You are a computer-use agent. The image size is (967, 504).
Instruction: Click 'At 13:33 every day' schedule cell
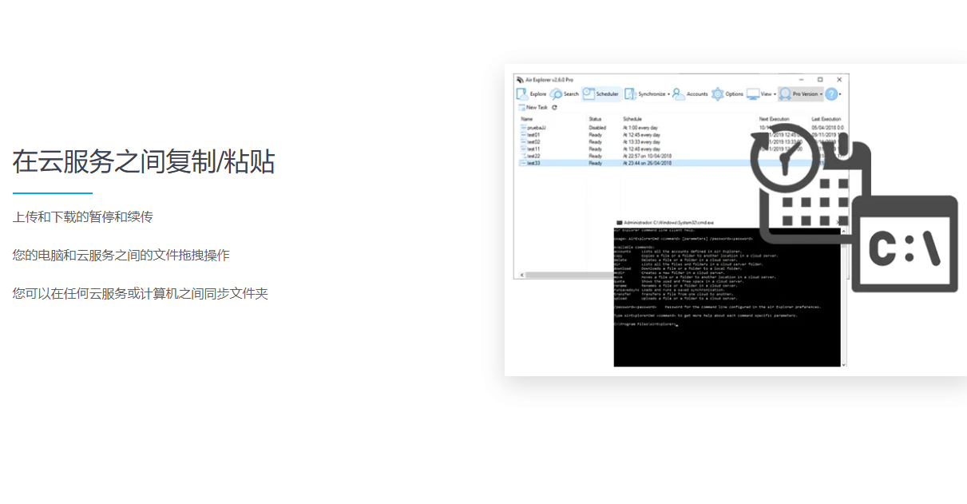pos(641,141)
